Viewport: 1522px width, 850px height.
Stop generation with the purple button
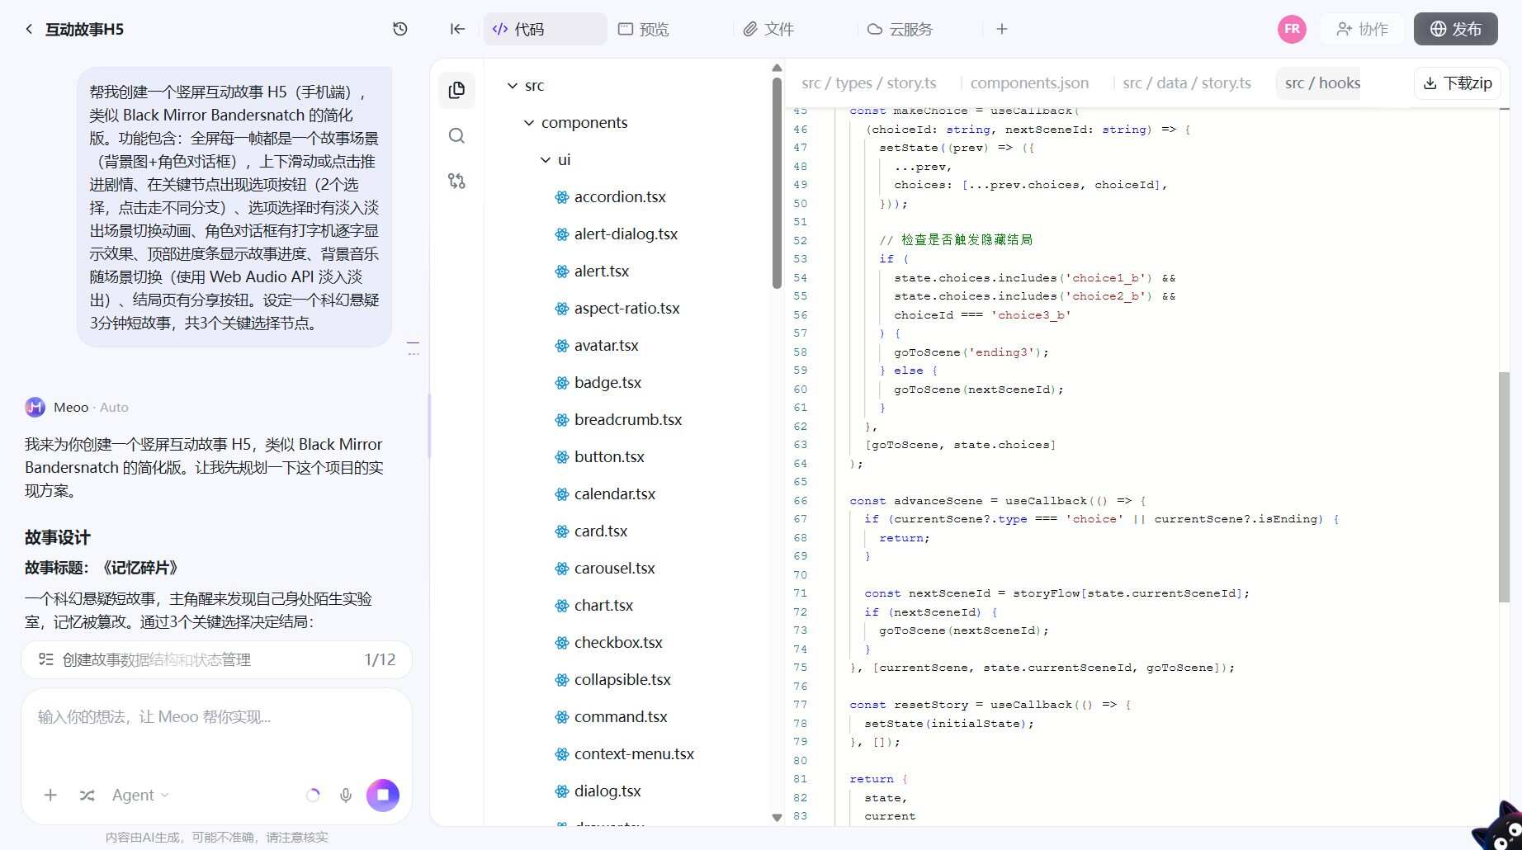tap(383, 795)
